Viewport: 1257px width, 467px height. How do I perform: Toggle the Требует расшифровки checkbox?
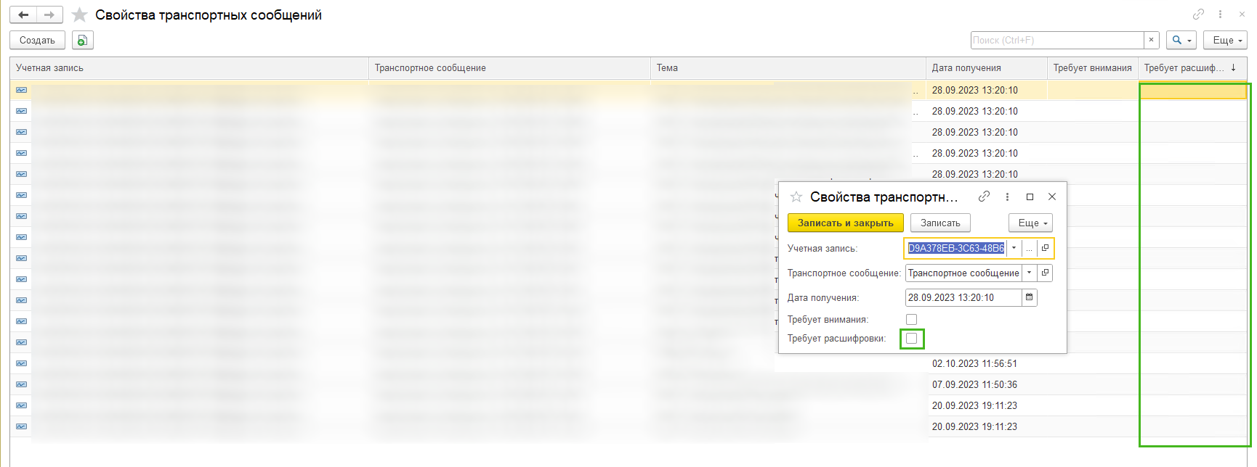tap(912, 339)
